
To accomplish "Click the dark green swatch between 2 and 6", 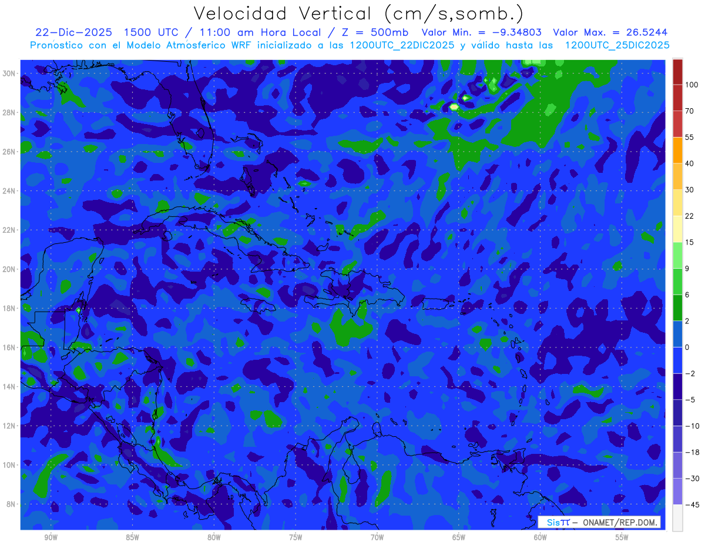I will coord(677,307).
